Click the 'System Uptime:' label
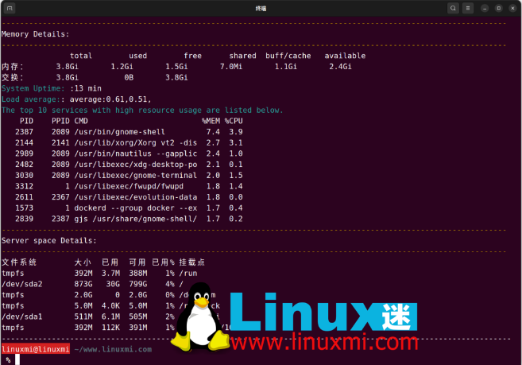The width and height of the screenshot is (522, 365). tap(33, 88)
